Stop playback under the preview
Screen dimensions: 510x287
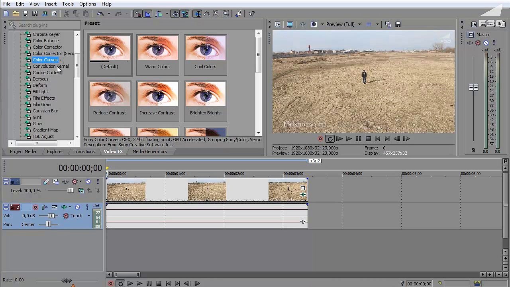[x=368, y=139]
